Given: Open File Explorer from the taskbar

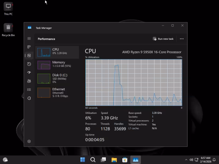Looking at the screenshot, I should 114,160.
